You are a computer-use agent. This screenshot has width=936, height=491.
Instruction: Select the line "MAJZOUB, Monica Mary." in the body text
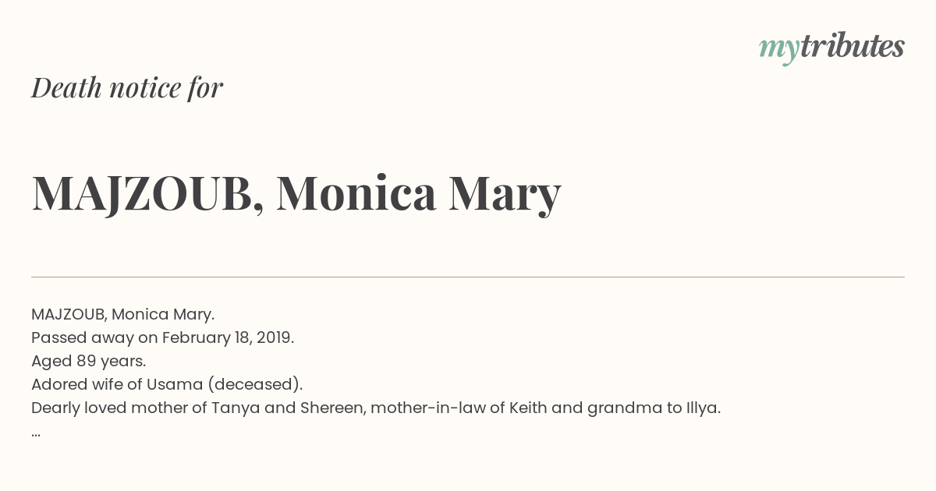point(122,314)
